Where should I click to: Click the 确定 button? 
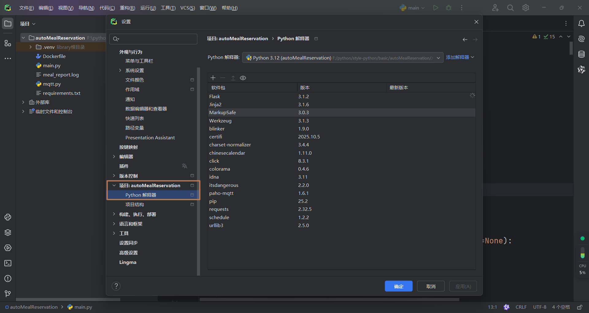click(398, 286)
